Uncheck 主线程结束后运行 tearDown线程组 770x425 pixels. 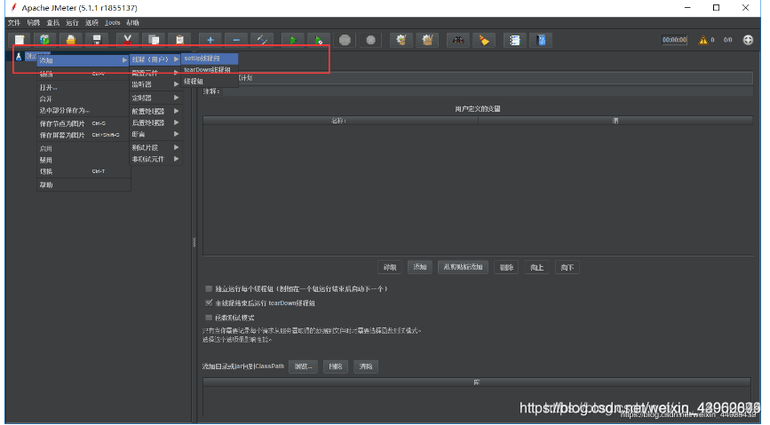point(209,303)
